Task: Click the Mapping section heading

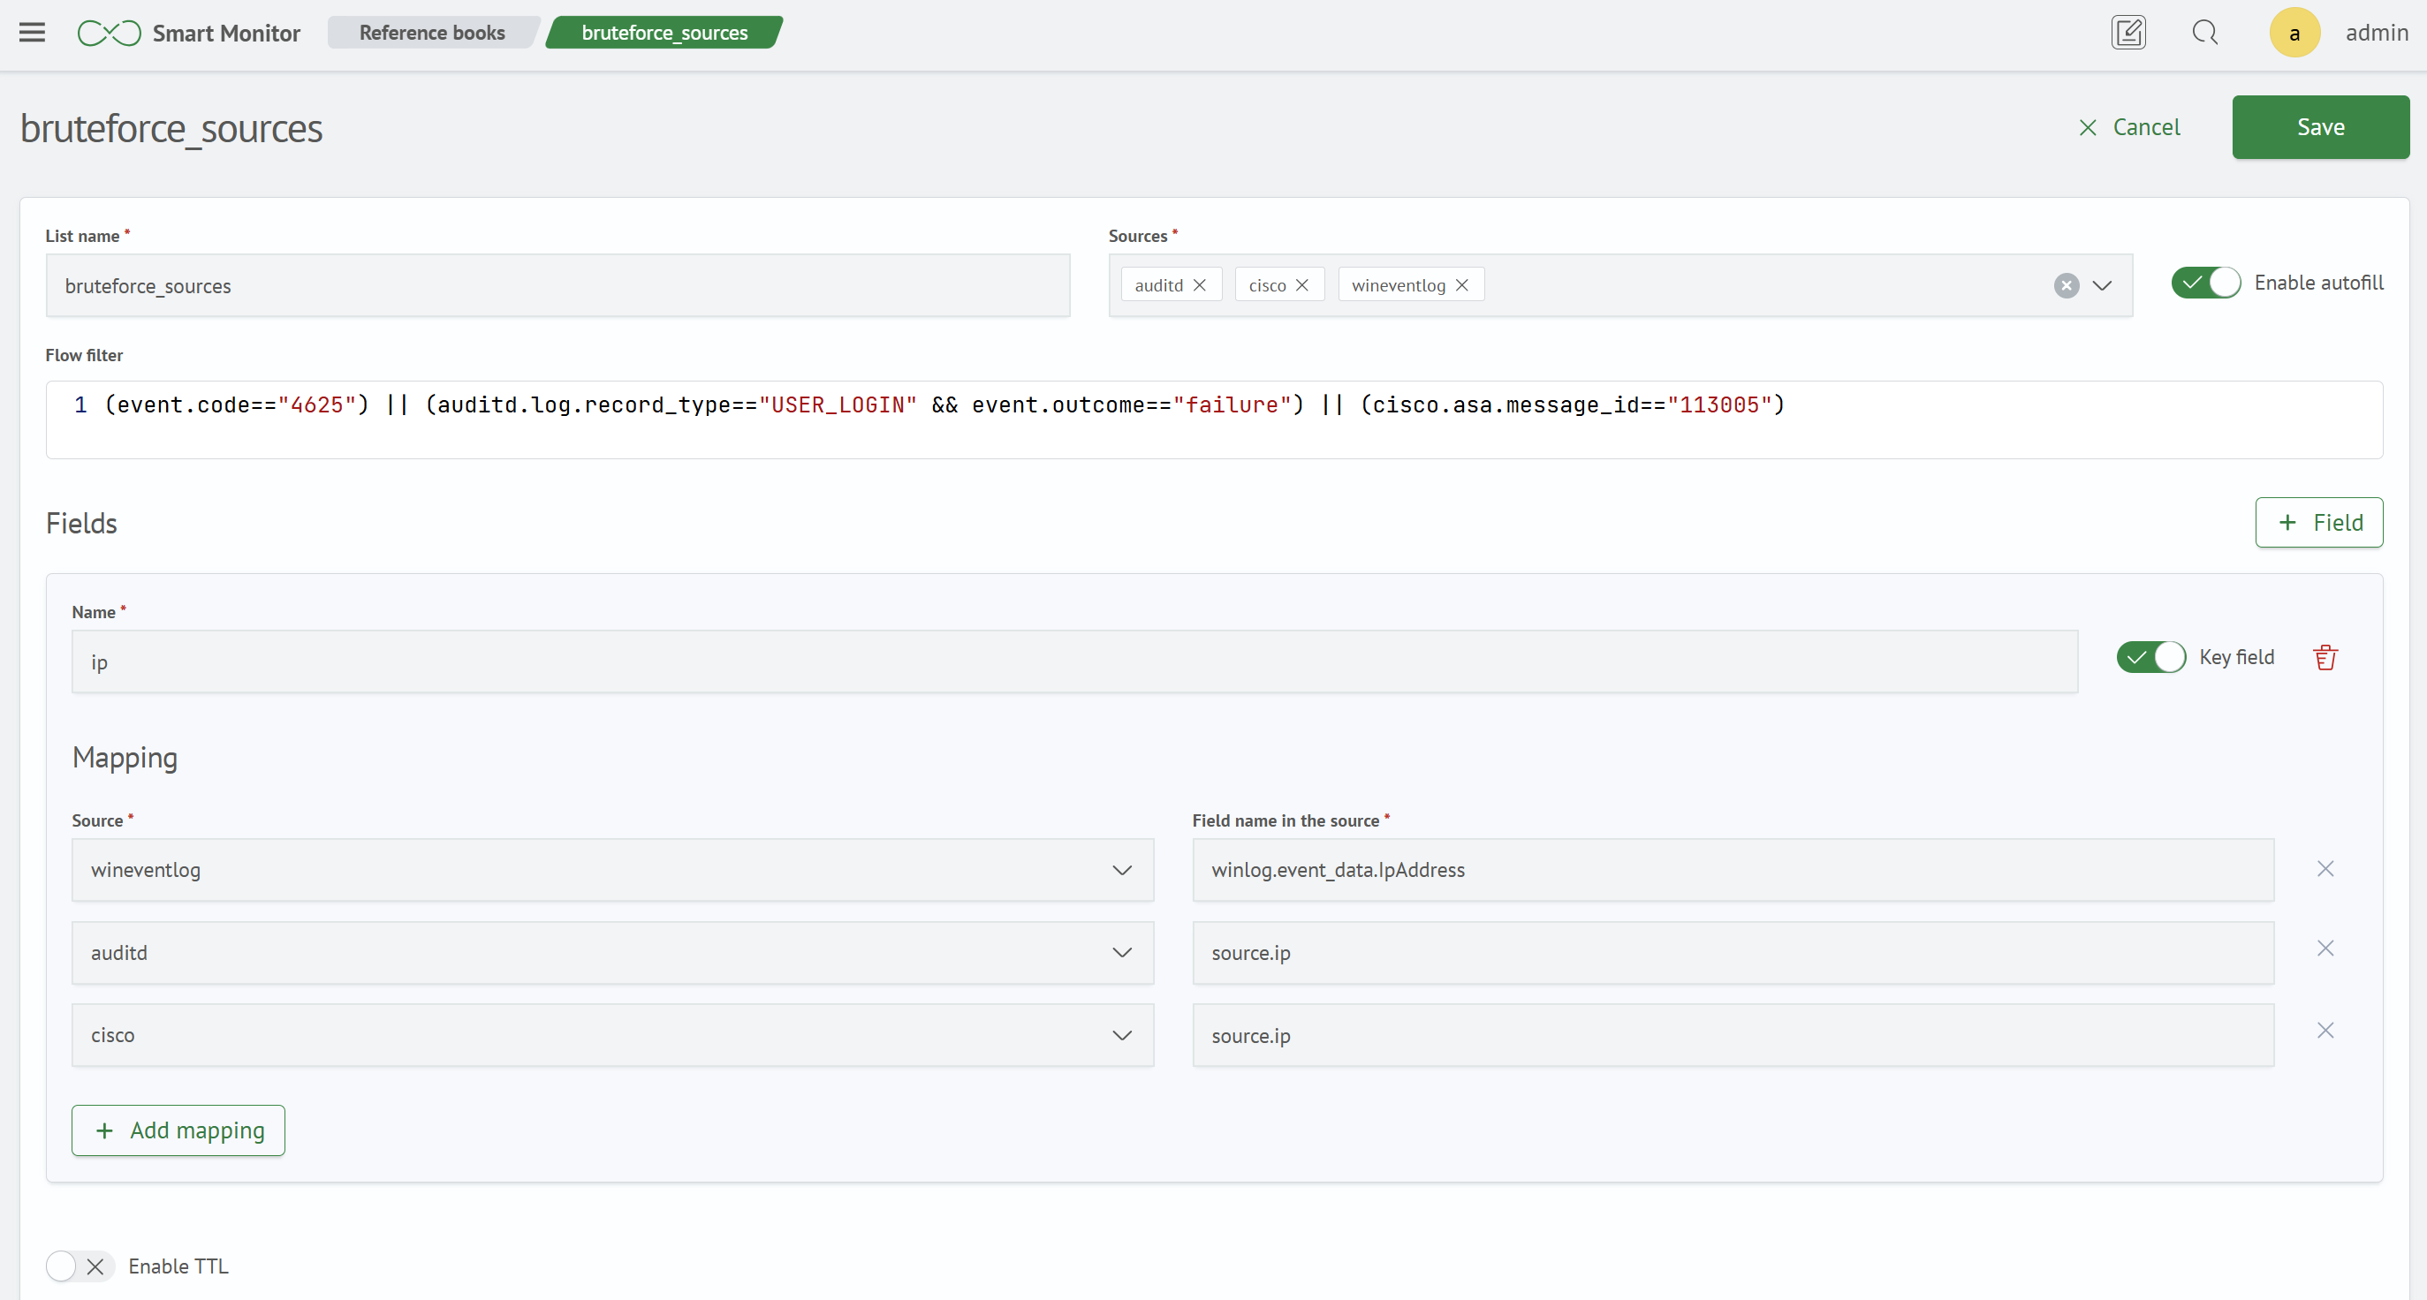Action: pyautogui.click(x=125, y=759)
